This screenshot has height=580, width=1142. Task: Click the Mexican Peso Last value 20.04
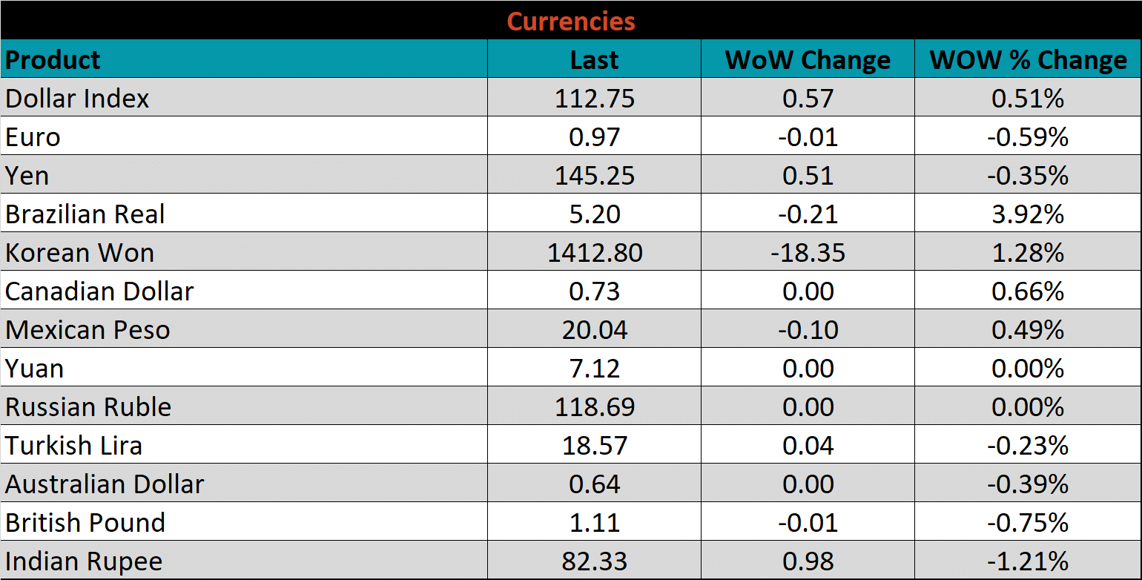594,329
